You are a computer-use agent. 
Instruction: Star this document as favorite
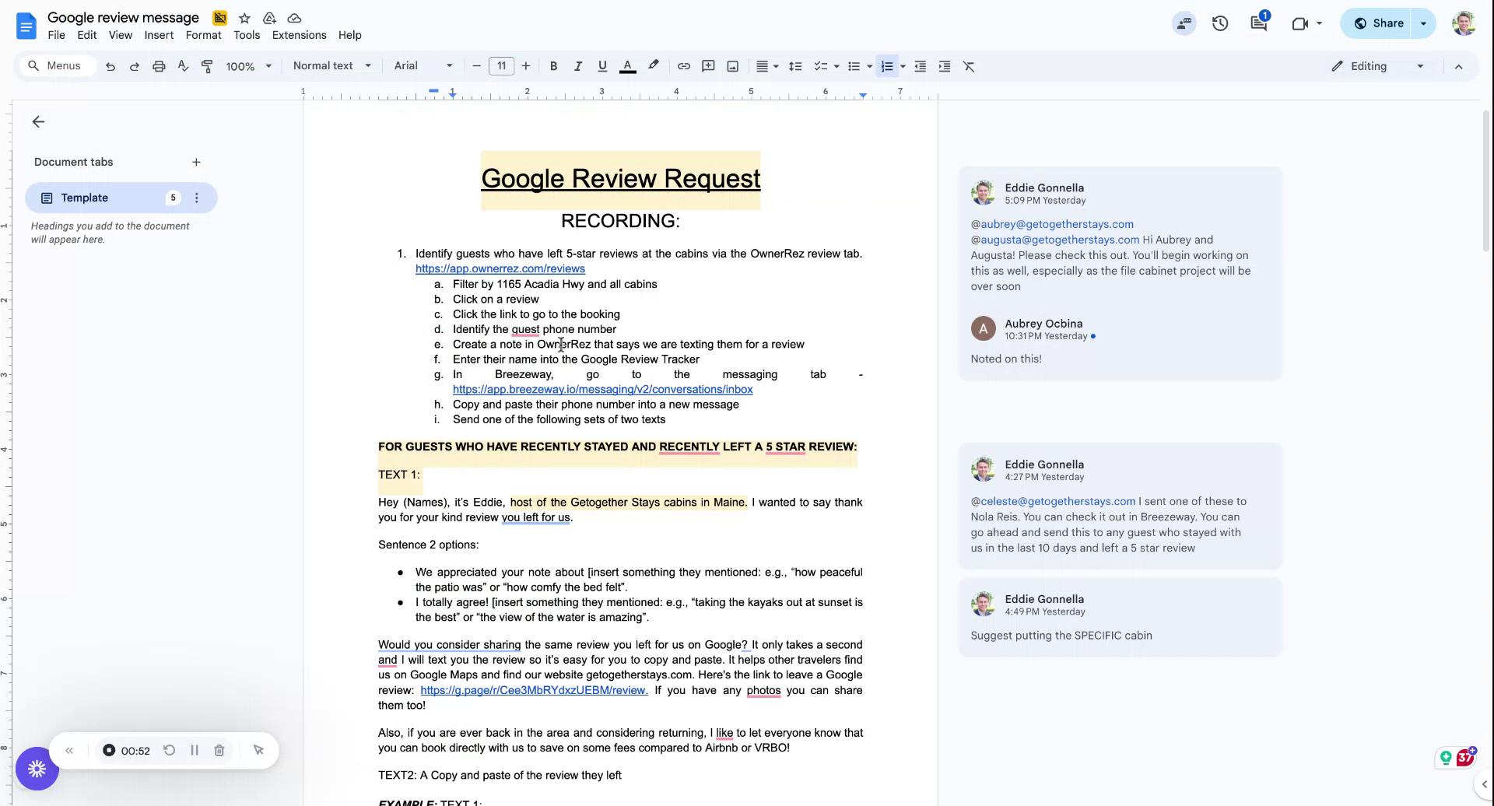click(x=244, y=18)
